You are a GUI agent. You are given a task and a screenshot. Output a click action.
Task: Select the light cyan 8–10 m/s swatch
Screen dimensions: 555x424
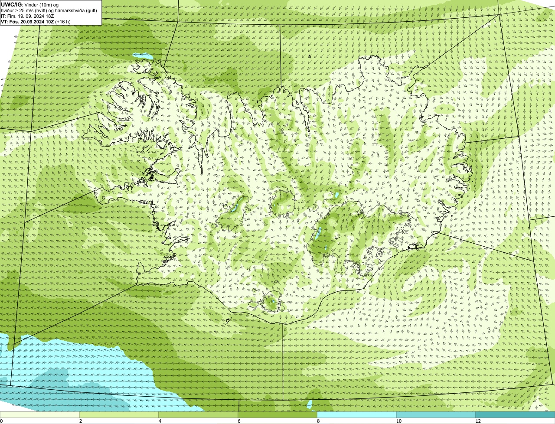point(357,415)
